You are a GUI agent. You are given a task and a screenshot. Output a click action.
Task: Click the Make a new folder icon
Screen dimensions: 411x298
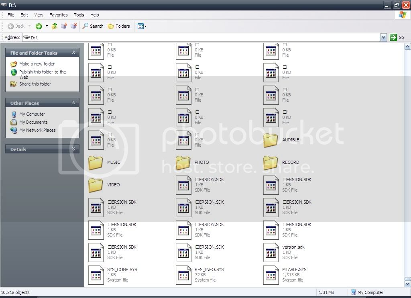pyautogui.click(x=14, y=64)
